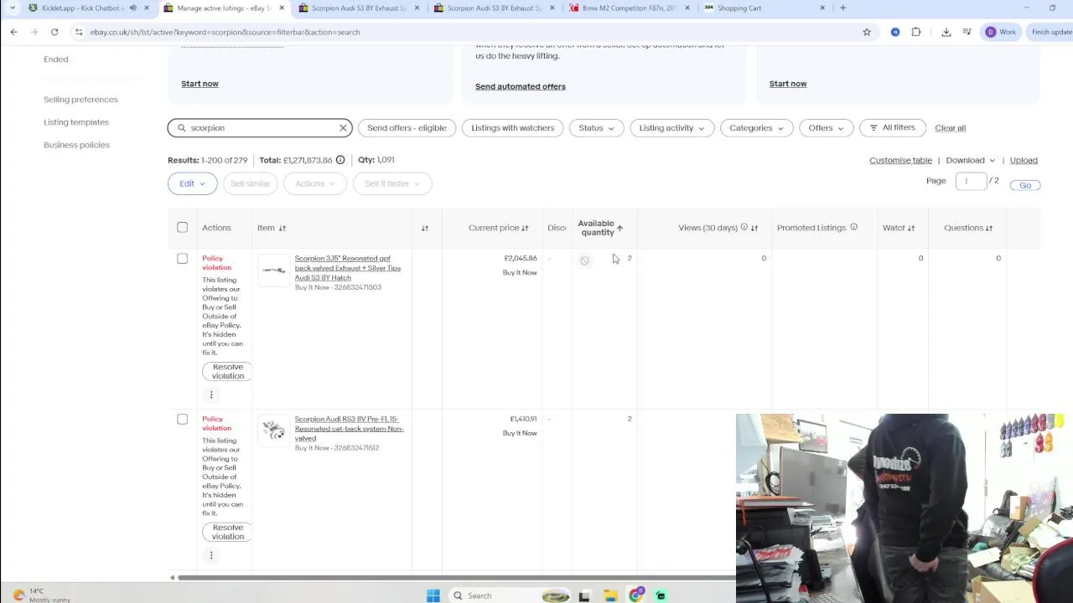Reload the eBay page
The image size is (1073, 603).
[54, 32]
